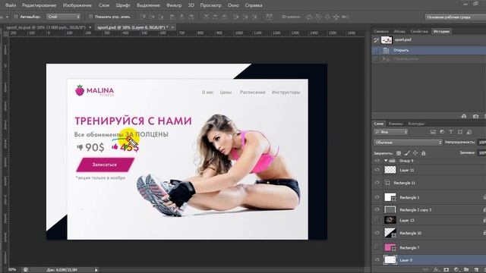
Task: Create new document from state icon
Action: point(464,116)
